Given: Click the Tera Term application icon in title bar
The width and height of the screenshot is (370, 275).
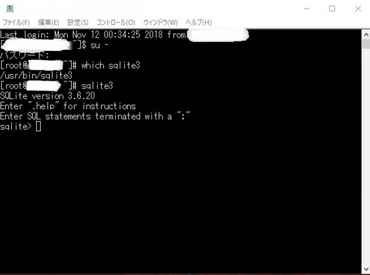Looking at the screenshot, I should click(x=10, y=8).
